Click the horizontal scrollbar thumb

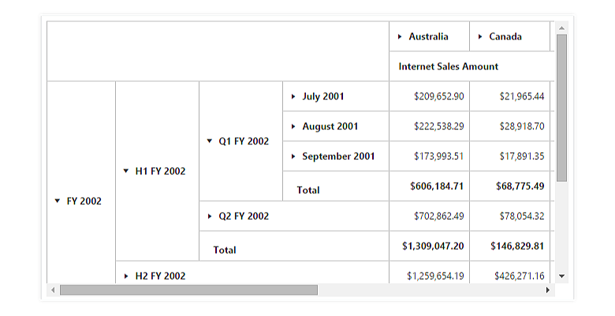click(188, 290)
